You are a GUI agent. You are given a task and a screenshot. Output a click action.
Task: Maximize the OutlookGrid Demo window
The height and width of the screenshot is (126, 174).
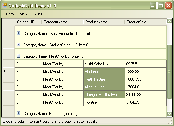161,5
